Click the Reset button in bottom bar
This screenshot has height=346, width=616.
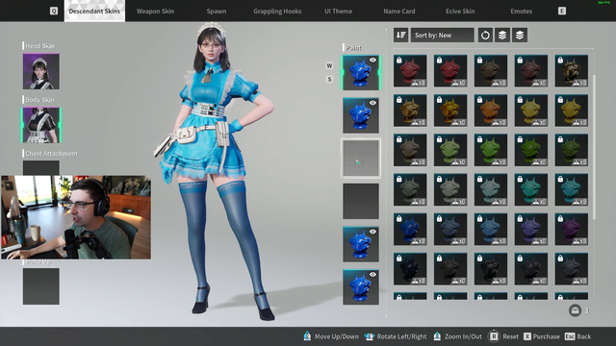(x=504, y=336)
